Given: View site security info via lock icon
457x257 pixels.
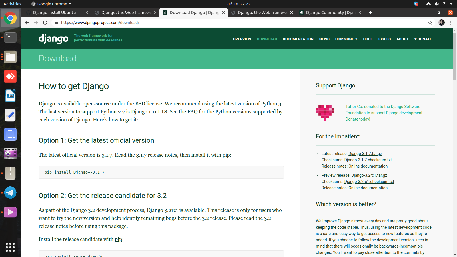Looking at the screenshot, I should point(57,23).
